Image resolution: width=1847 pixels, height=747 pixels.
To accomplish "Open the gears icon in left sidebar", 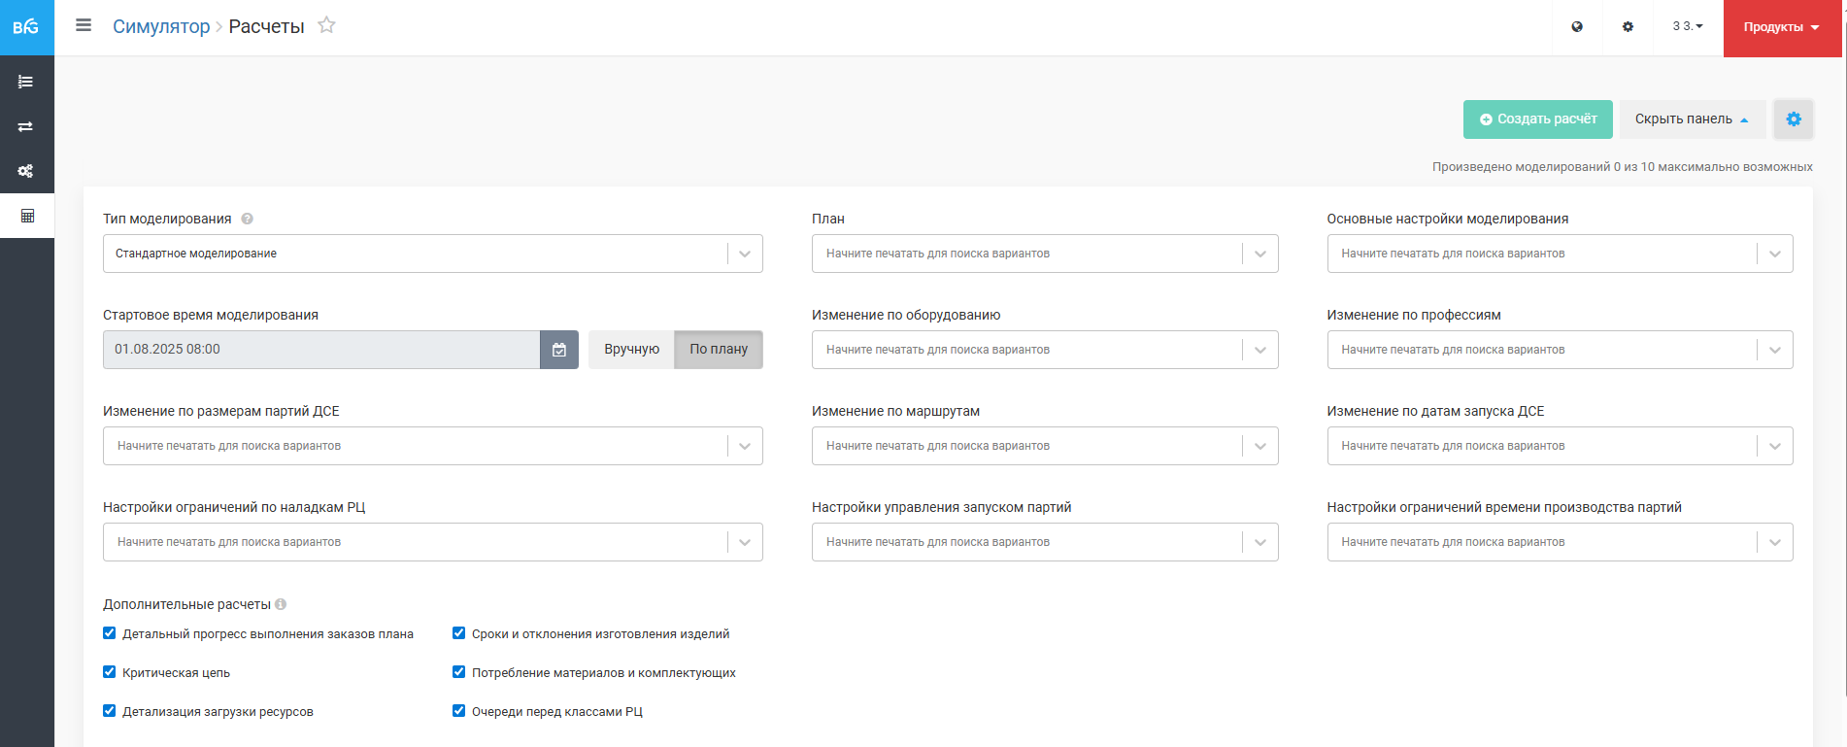I will [26, 171].
